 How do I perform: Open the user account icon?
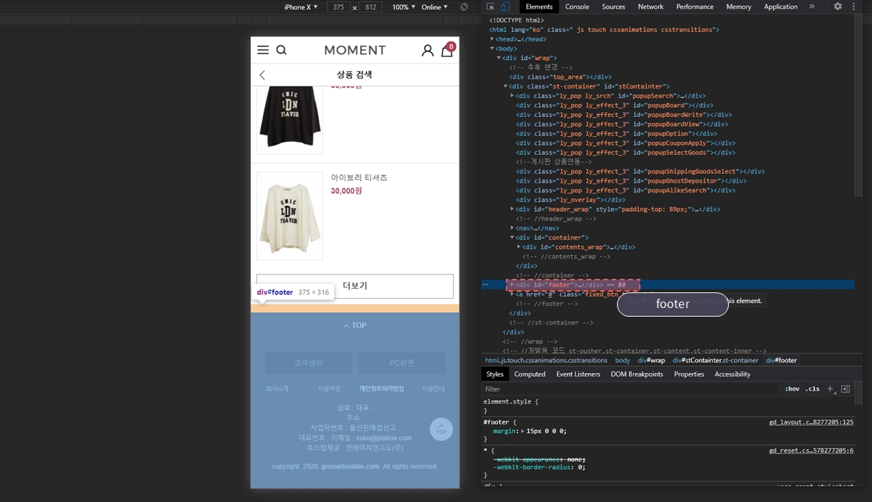427,51
